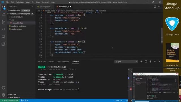Click errors and warnings count in status bar
Image resolution: width=181 pixels, height=102 pixels.
(24, 101)
